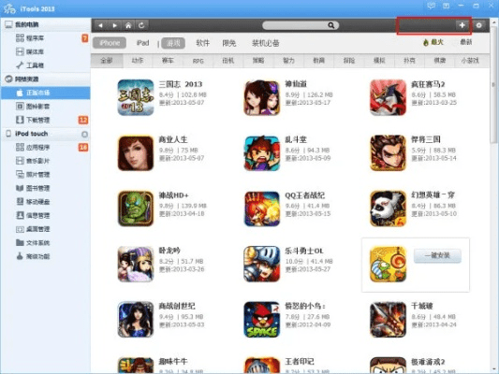Screen dimensions: 499x374
Task: Select the 策略 category tab
Action: click(258, 61)
